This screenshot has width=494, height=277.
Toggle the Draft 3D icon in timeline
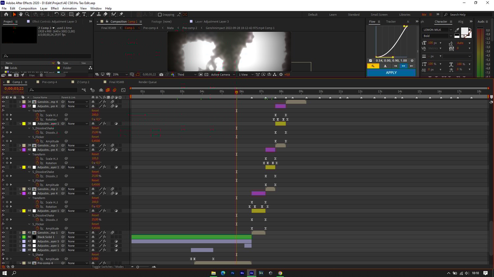pyautogui.click(x=93, y=90)
